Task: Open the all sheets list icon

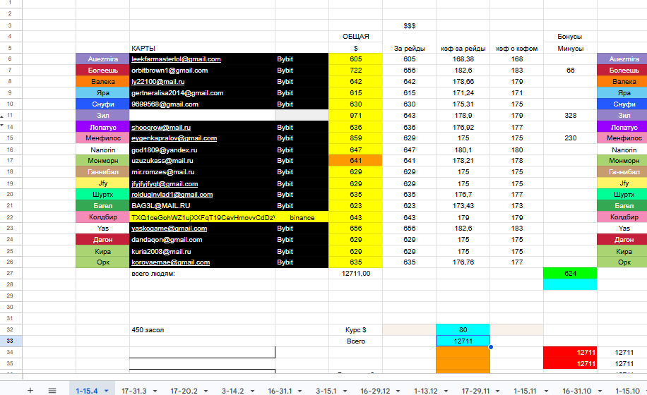Action: (x=52, y=390)
